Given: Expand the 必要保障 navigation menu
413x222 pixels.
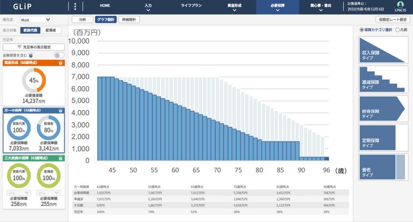Looking at the screenshot, I should [278, 7].
